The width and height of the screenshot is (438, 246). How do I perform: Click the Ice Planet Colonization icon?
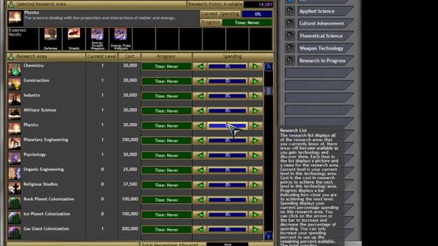pyautogui.click(x=14, y=217)
